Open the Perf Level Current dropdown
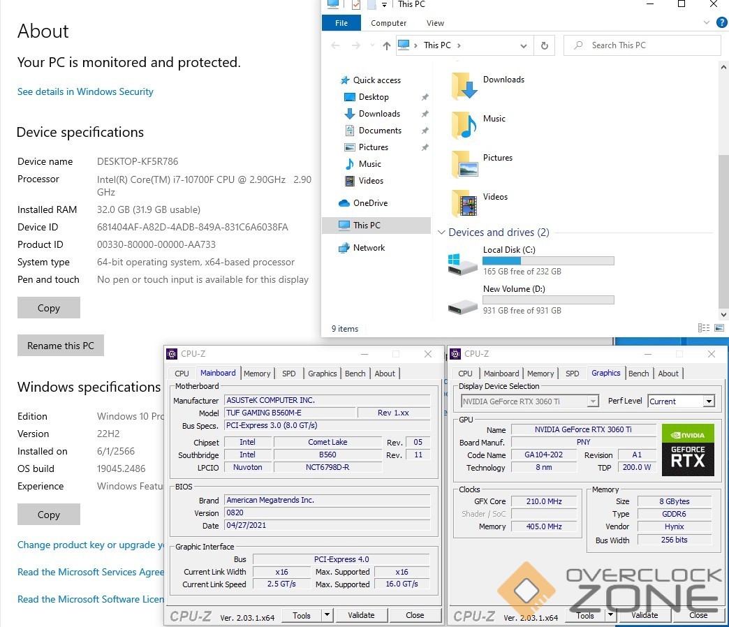 point(681,401)
